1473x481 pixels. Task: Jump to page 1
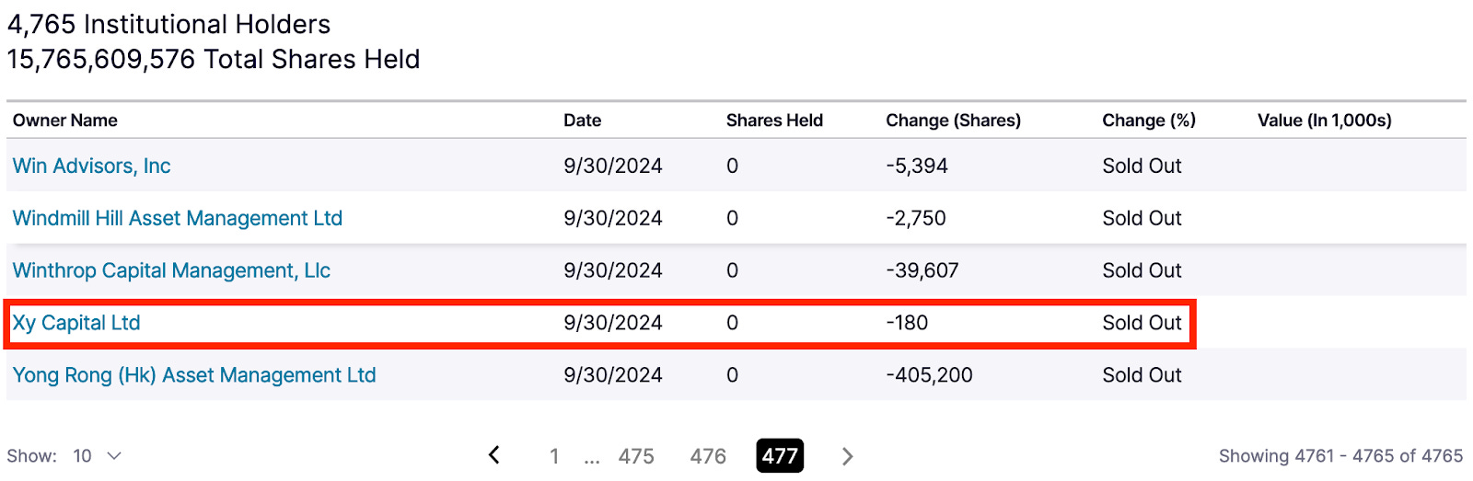(554, 456)
